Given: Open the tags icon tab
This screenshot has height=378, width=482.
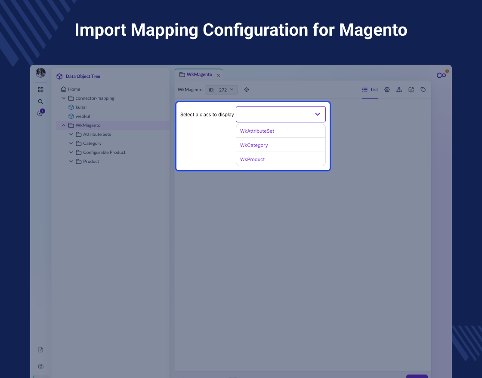Looking at the screenshot, I should tap(423, 90).
